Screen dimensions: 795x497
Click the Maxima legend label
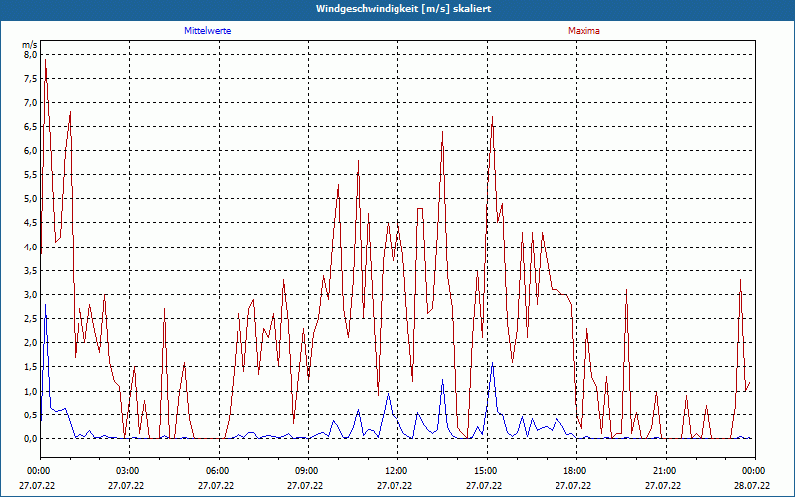click(584, 31)
